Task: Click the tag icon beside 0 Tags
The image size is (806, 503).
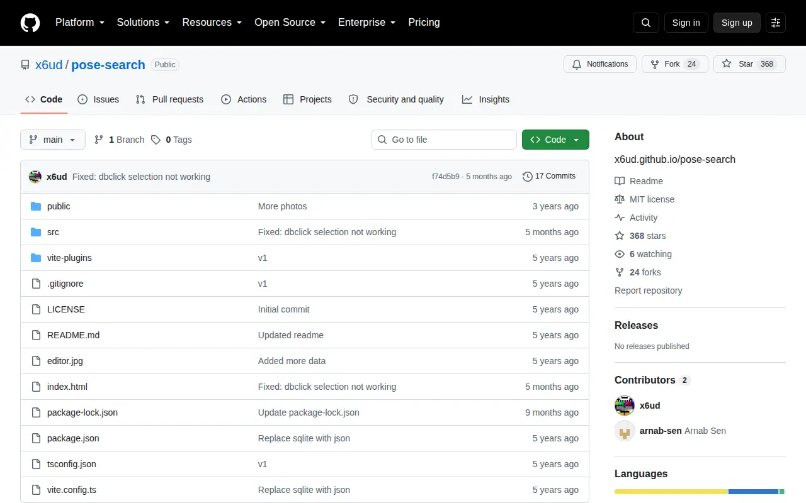Action: pos(156,140)
